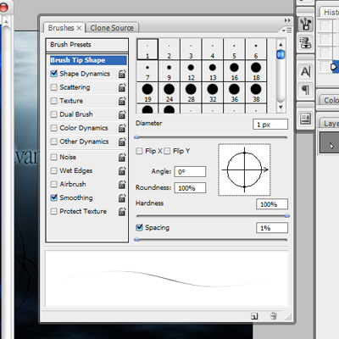
Task: Toggle the lock icon beside Scattering
Action: (x=122, y=87)
